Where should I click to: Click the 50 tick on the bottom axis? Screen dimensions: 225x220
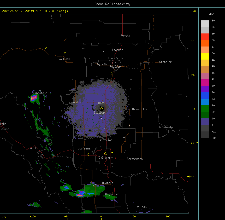click(134, 216)
